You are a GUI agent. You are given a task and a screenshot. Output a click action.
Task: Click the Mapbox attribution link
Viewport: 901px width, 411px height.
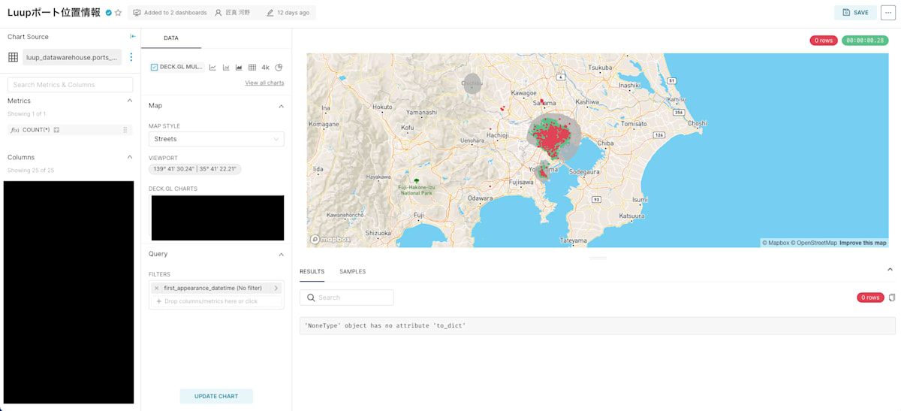coord(776,243)
